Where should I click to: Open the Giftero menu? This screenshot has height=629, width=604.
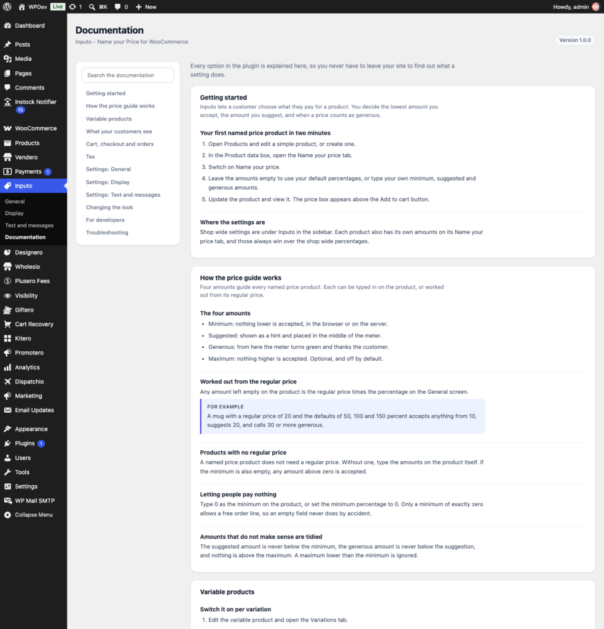pos(33,310)
